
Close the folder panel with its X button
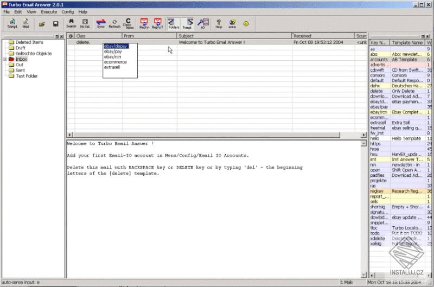(x=61, y=36)
